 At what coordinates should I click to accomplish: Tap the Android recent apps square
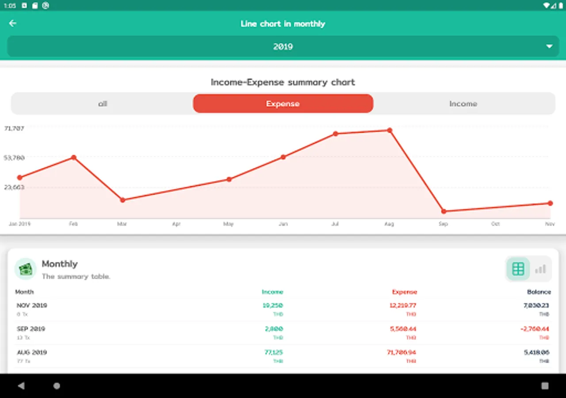545,386
